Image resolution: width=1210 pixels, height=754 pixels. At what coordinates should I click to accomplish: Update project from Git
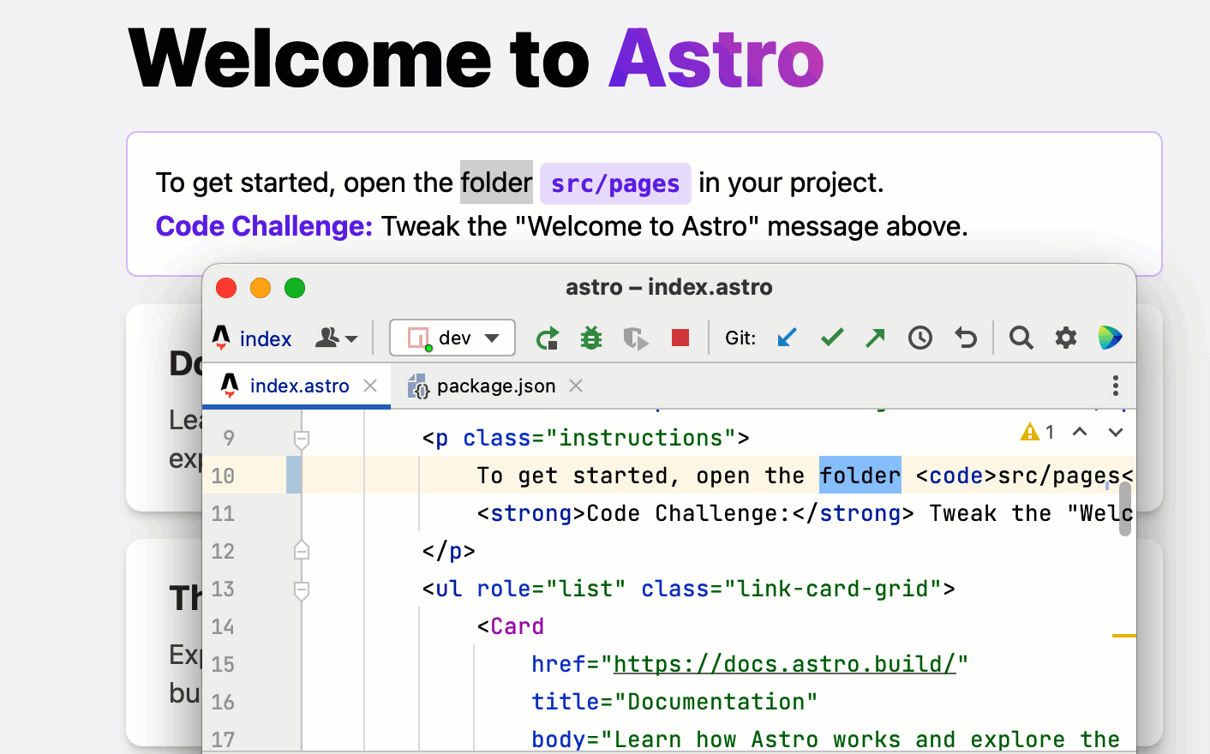tap(787, 338)
